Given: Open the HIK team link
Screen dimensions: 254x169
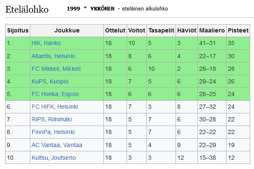Looking at the screenshot, I should click(36, 43).
